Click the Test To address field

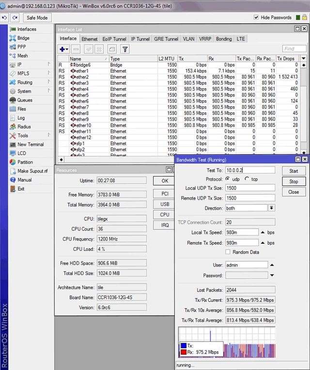point(250,170)
